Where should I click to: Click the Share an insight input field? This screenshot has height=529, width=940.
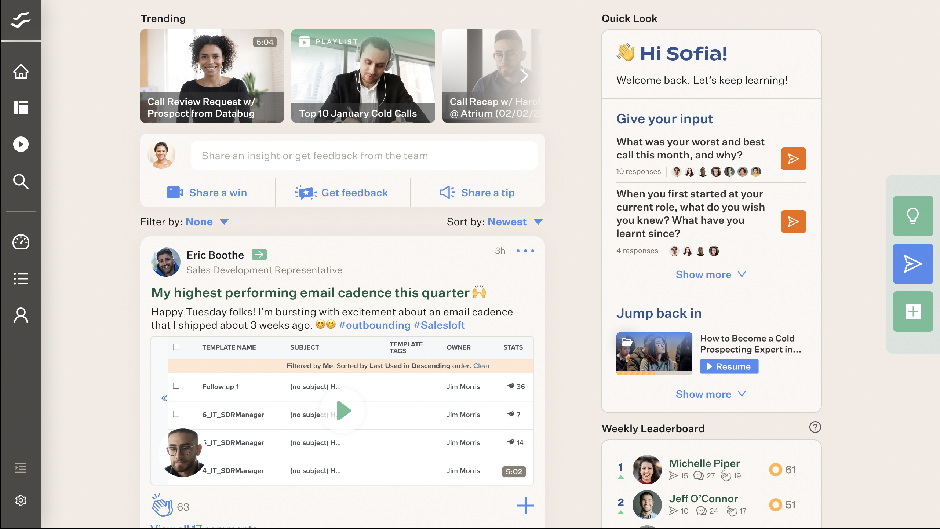[x=364, y=155]
